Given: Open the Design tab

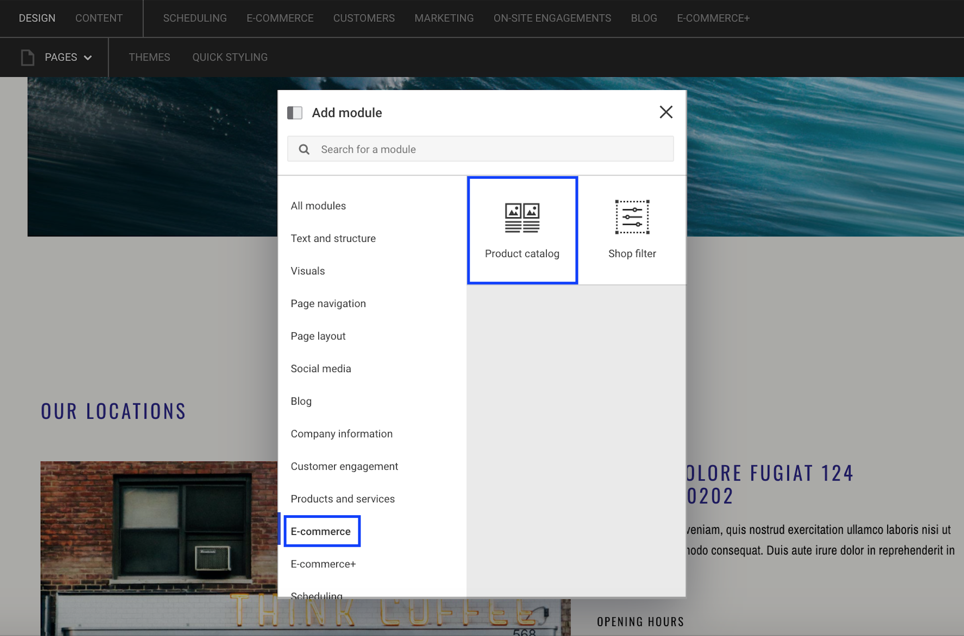Looking at the screenshot, I should (x=37, y=18).
